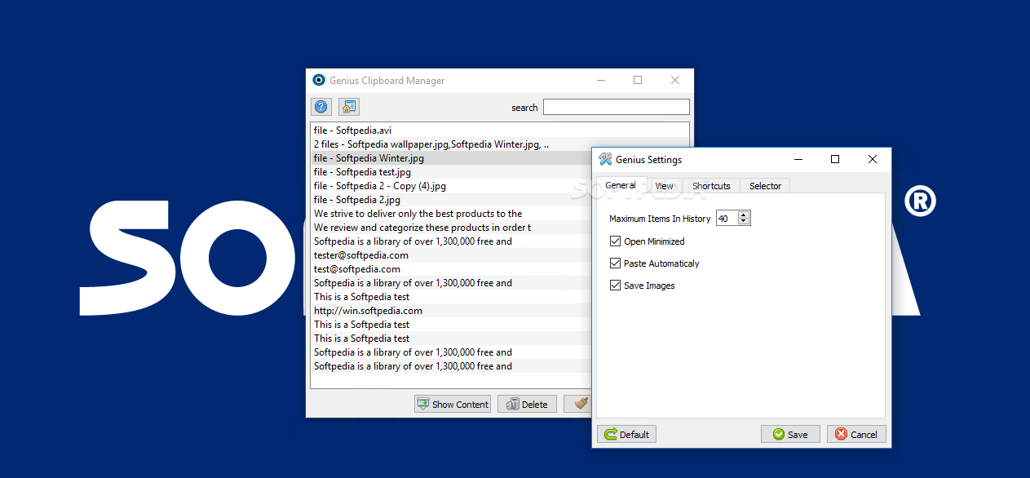Cancel the Genius Settings dialog
The width and height of the screenshot is (1030, 478).
point(856,434)
